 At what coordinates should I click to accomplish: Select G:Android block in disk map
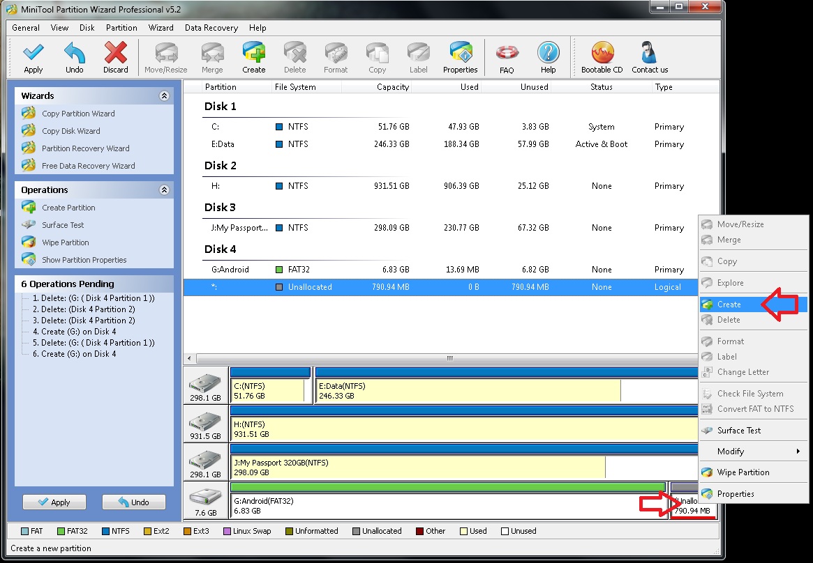(x=448, y=501)
